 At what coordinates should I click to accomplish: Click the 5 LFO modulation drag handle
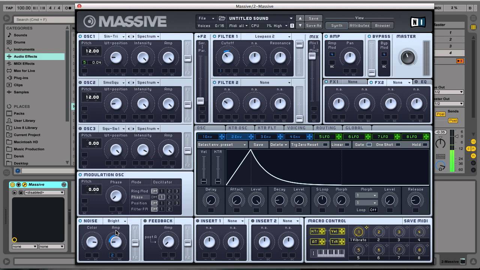coord(339,137)
